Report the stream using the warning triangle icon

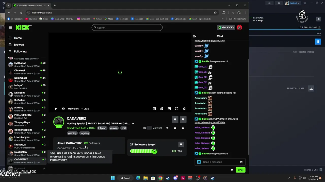[175, 128]
